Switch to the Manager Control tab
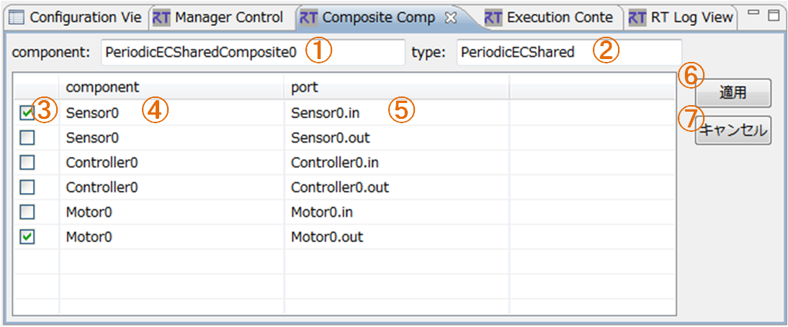Screen dimensions: 788x327 click(x=220, y=18)
